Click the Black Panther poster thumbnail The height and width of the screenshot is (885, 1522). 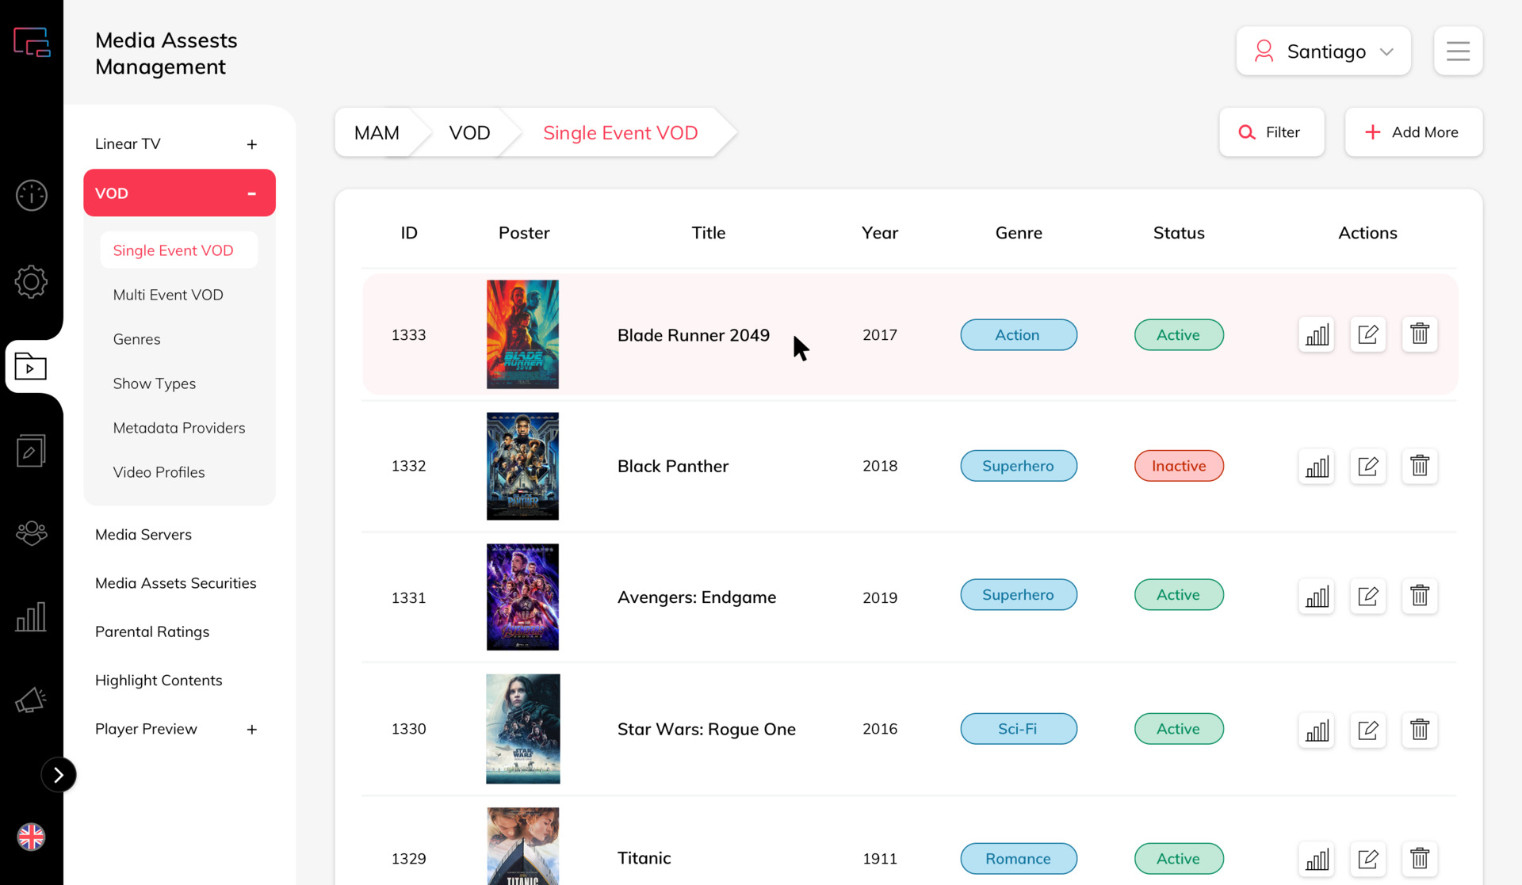point(522,466)
